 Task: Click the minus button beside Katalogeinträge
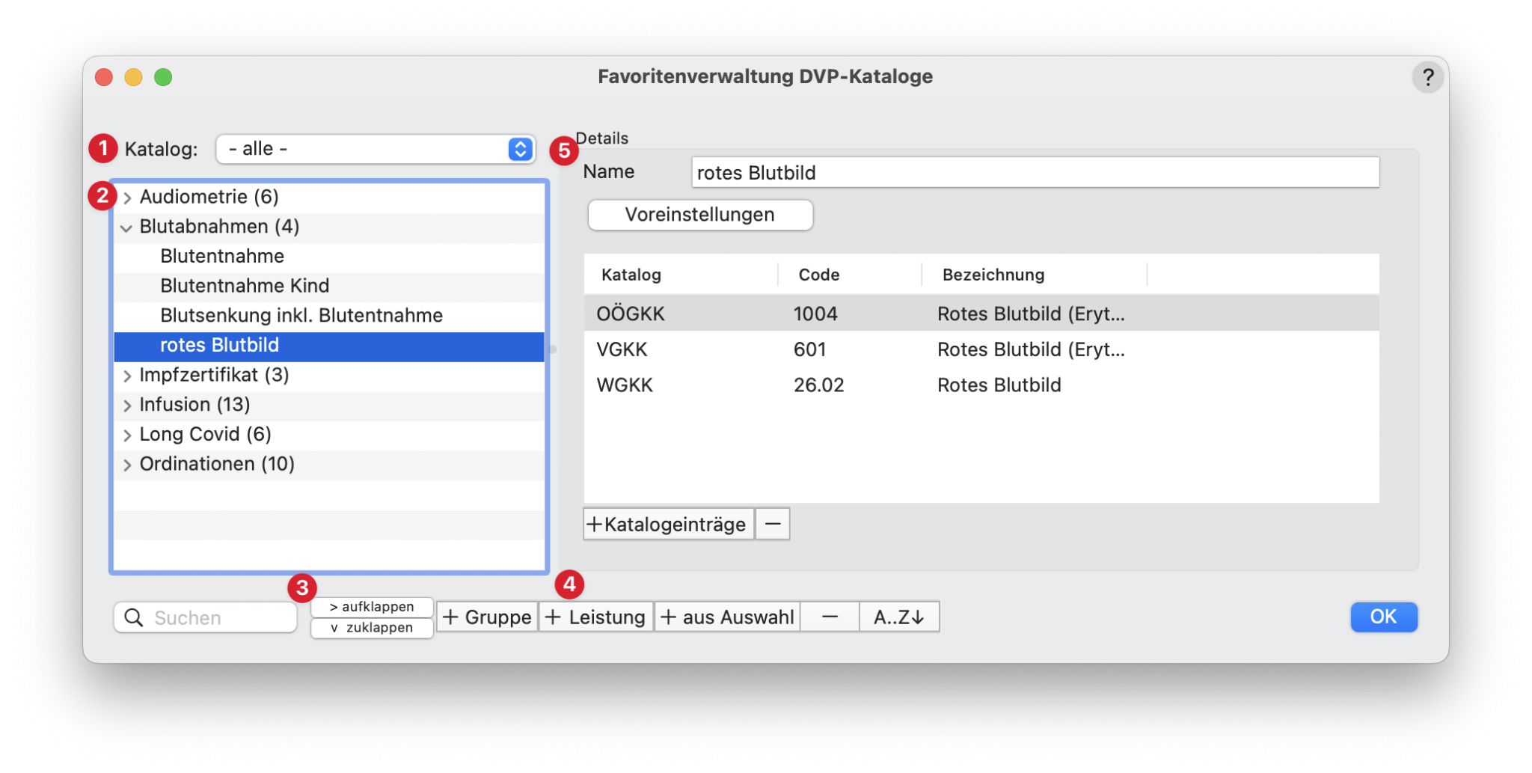(772, 524)
